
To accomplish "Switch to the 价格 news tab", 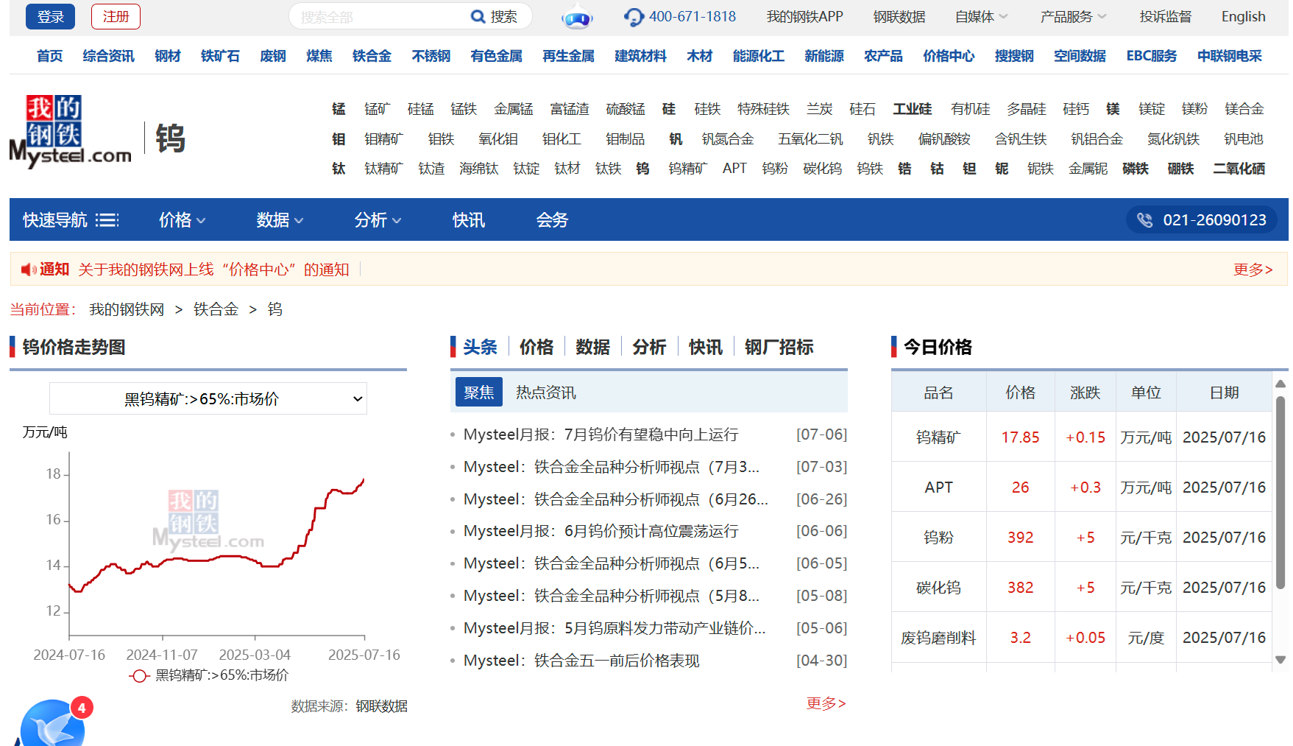I will [x=536, y=347].
